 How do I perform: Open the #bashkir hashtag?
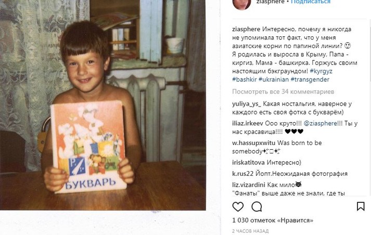[245, 80]
